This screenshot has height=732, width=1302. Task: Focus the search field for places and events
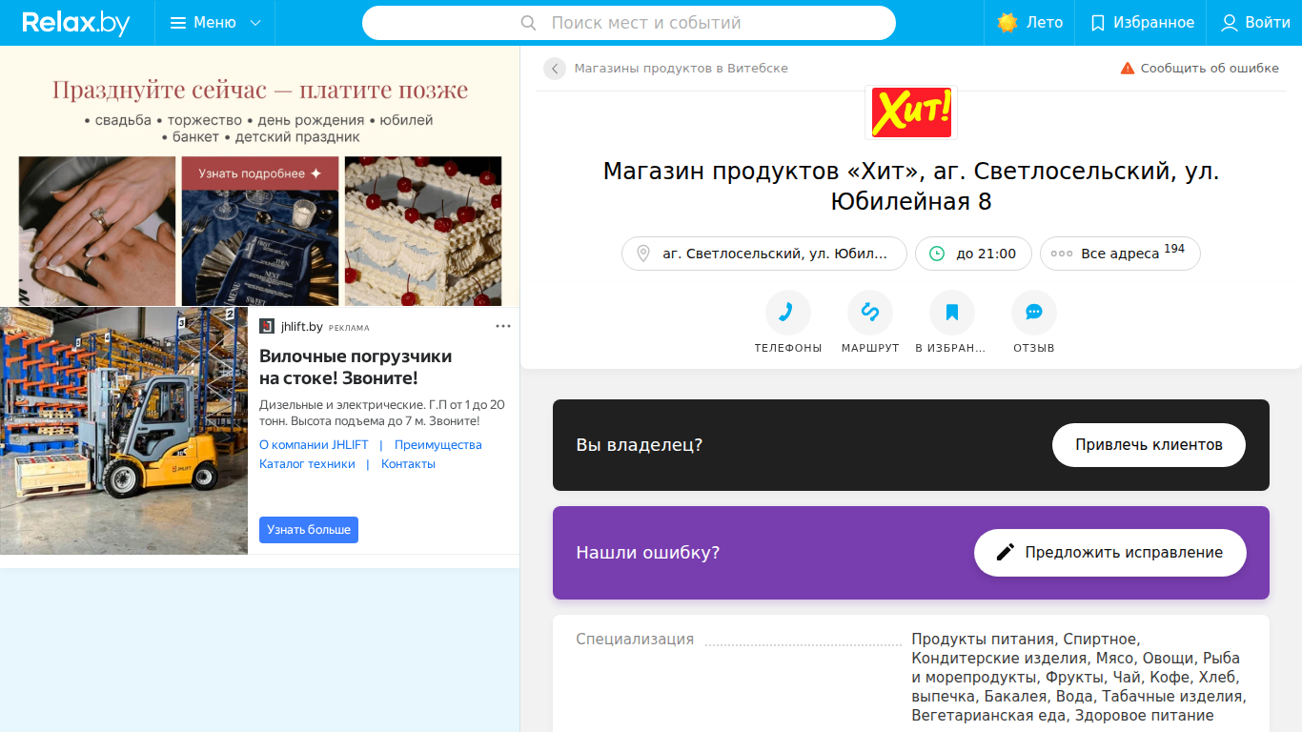(x=629, y=23)
